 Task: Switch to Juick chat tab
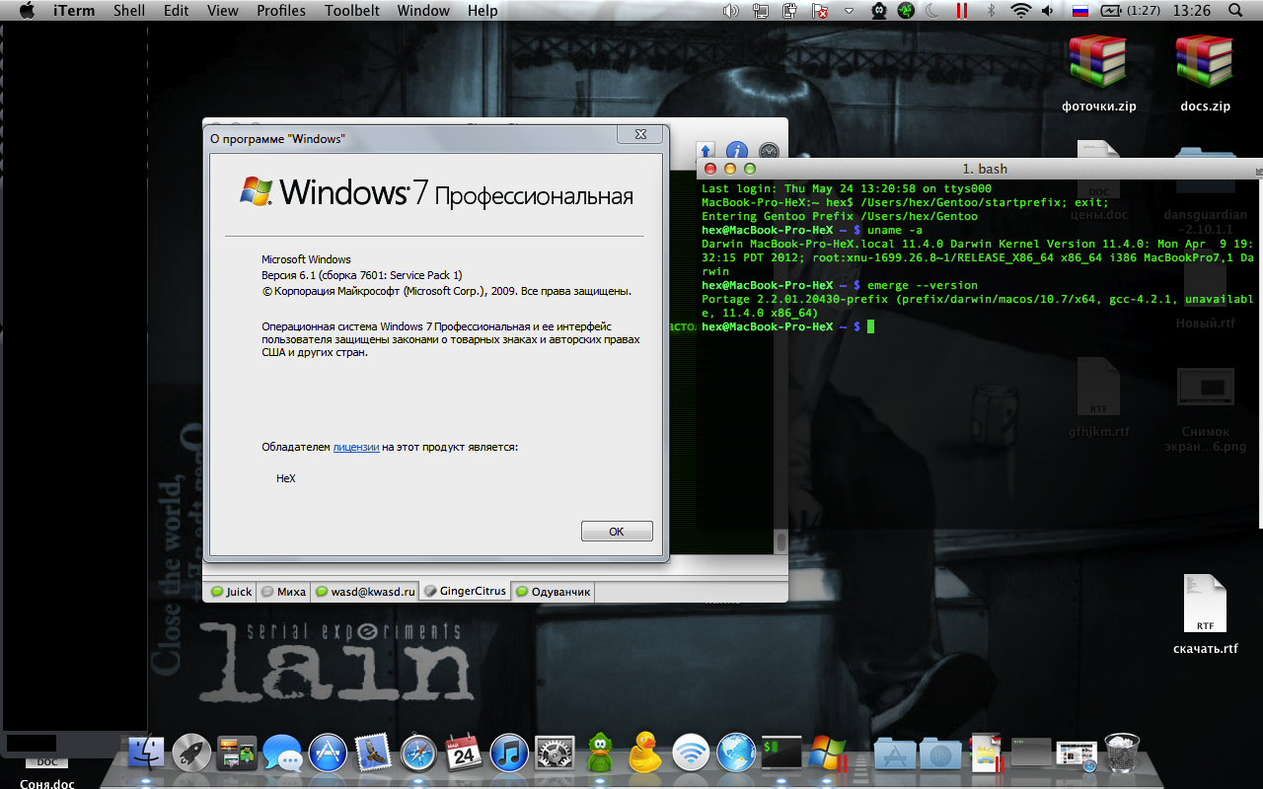click(231, 592)
